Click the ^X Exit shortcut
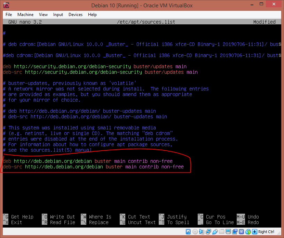Image resolution: width=284 pixels, height=238 pixels. click(13, 222)
